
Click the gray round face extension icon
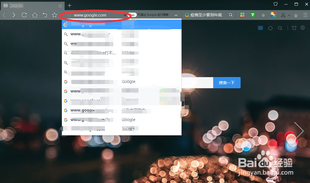click(263, 15)
